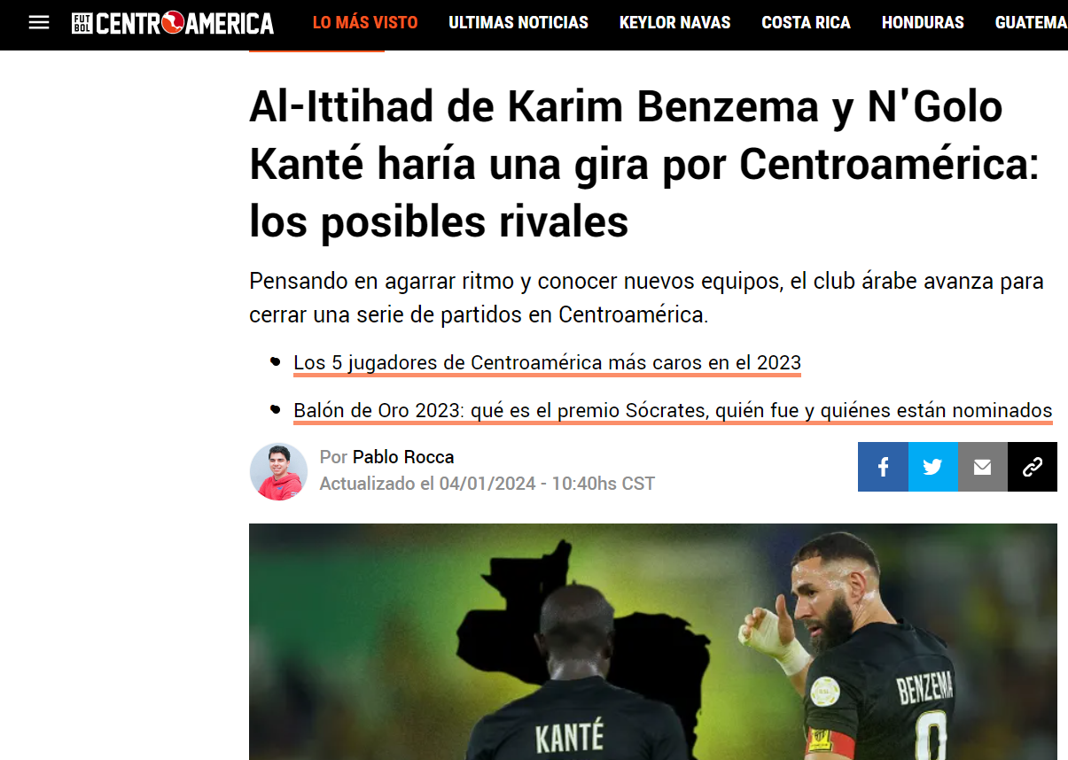Share article via Twitter icon
The image size is (1068, 760).
pyautogui.click(x=932, y=467)
